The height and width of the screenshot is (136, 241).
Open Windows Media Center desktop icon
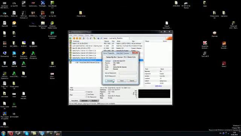52,25
